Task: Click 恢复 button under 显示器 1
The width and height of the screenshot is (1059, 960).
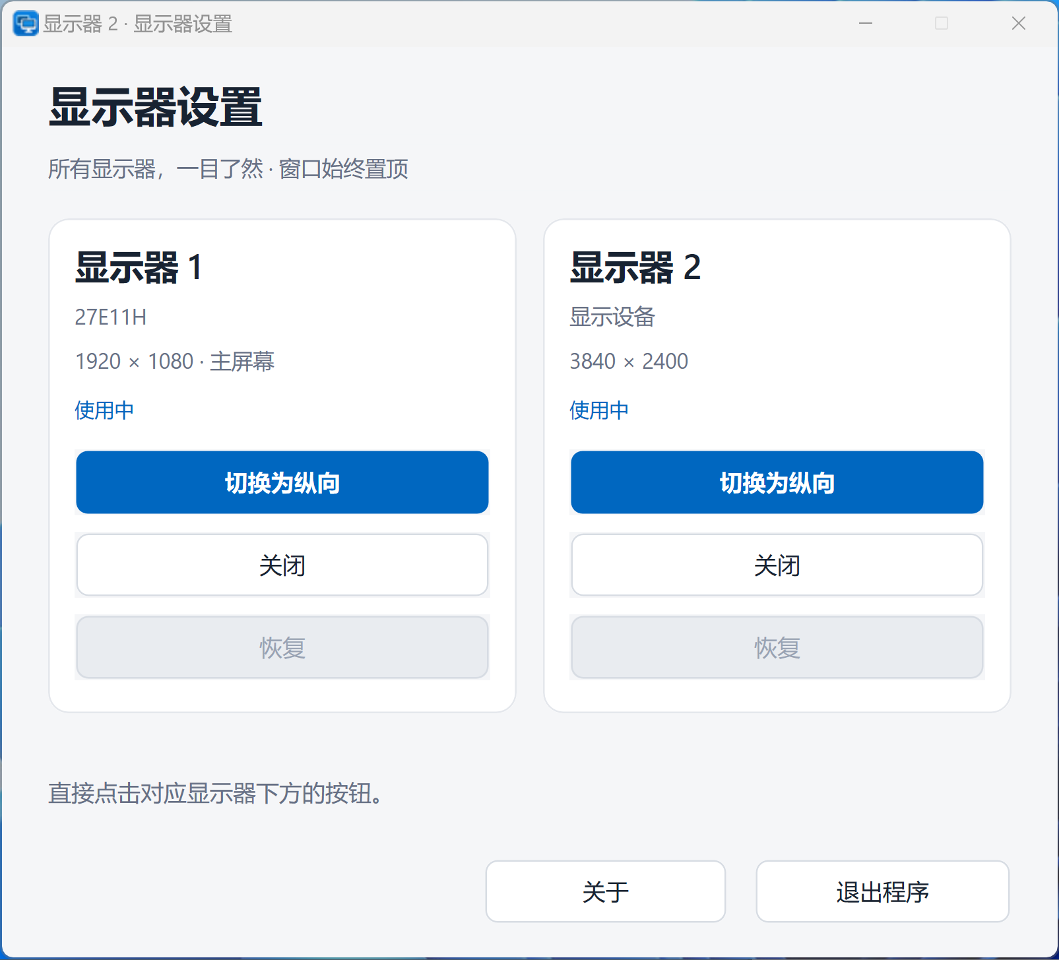Action: pyautogui.click(x=282, y=647)
